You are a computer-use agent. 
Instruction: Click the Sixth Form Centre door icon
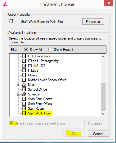point(24,99)
